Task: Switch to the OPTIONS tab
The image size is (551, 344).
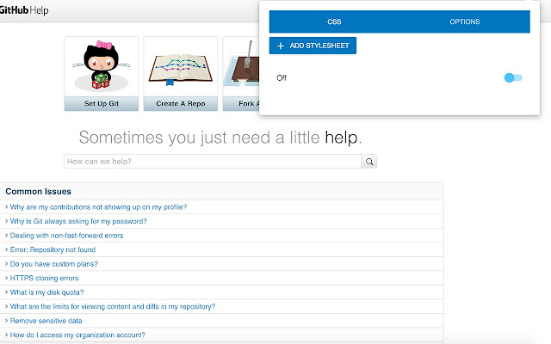Action: pyautogui.click(x=465, y=21)
